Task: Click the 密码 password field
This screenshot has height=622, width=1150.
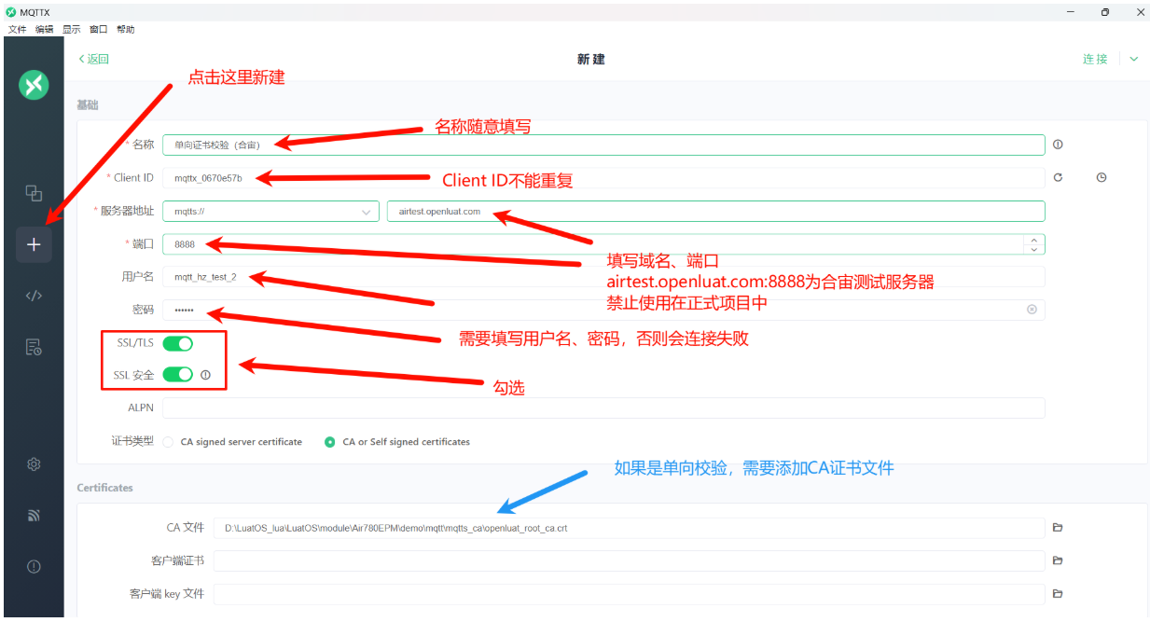Action: click(603, 310)
